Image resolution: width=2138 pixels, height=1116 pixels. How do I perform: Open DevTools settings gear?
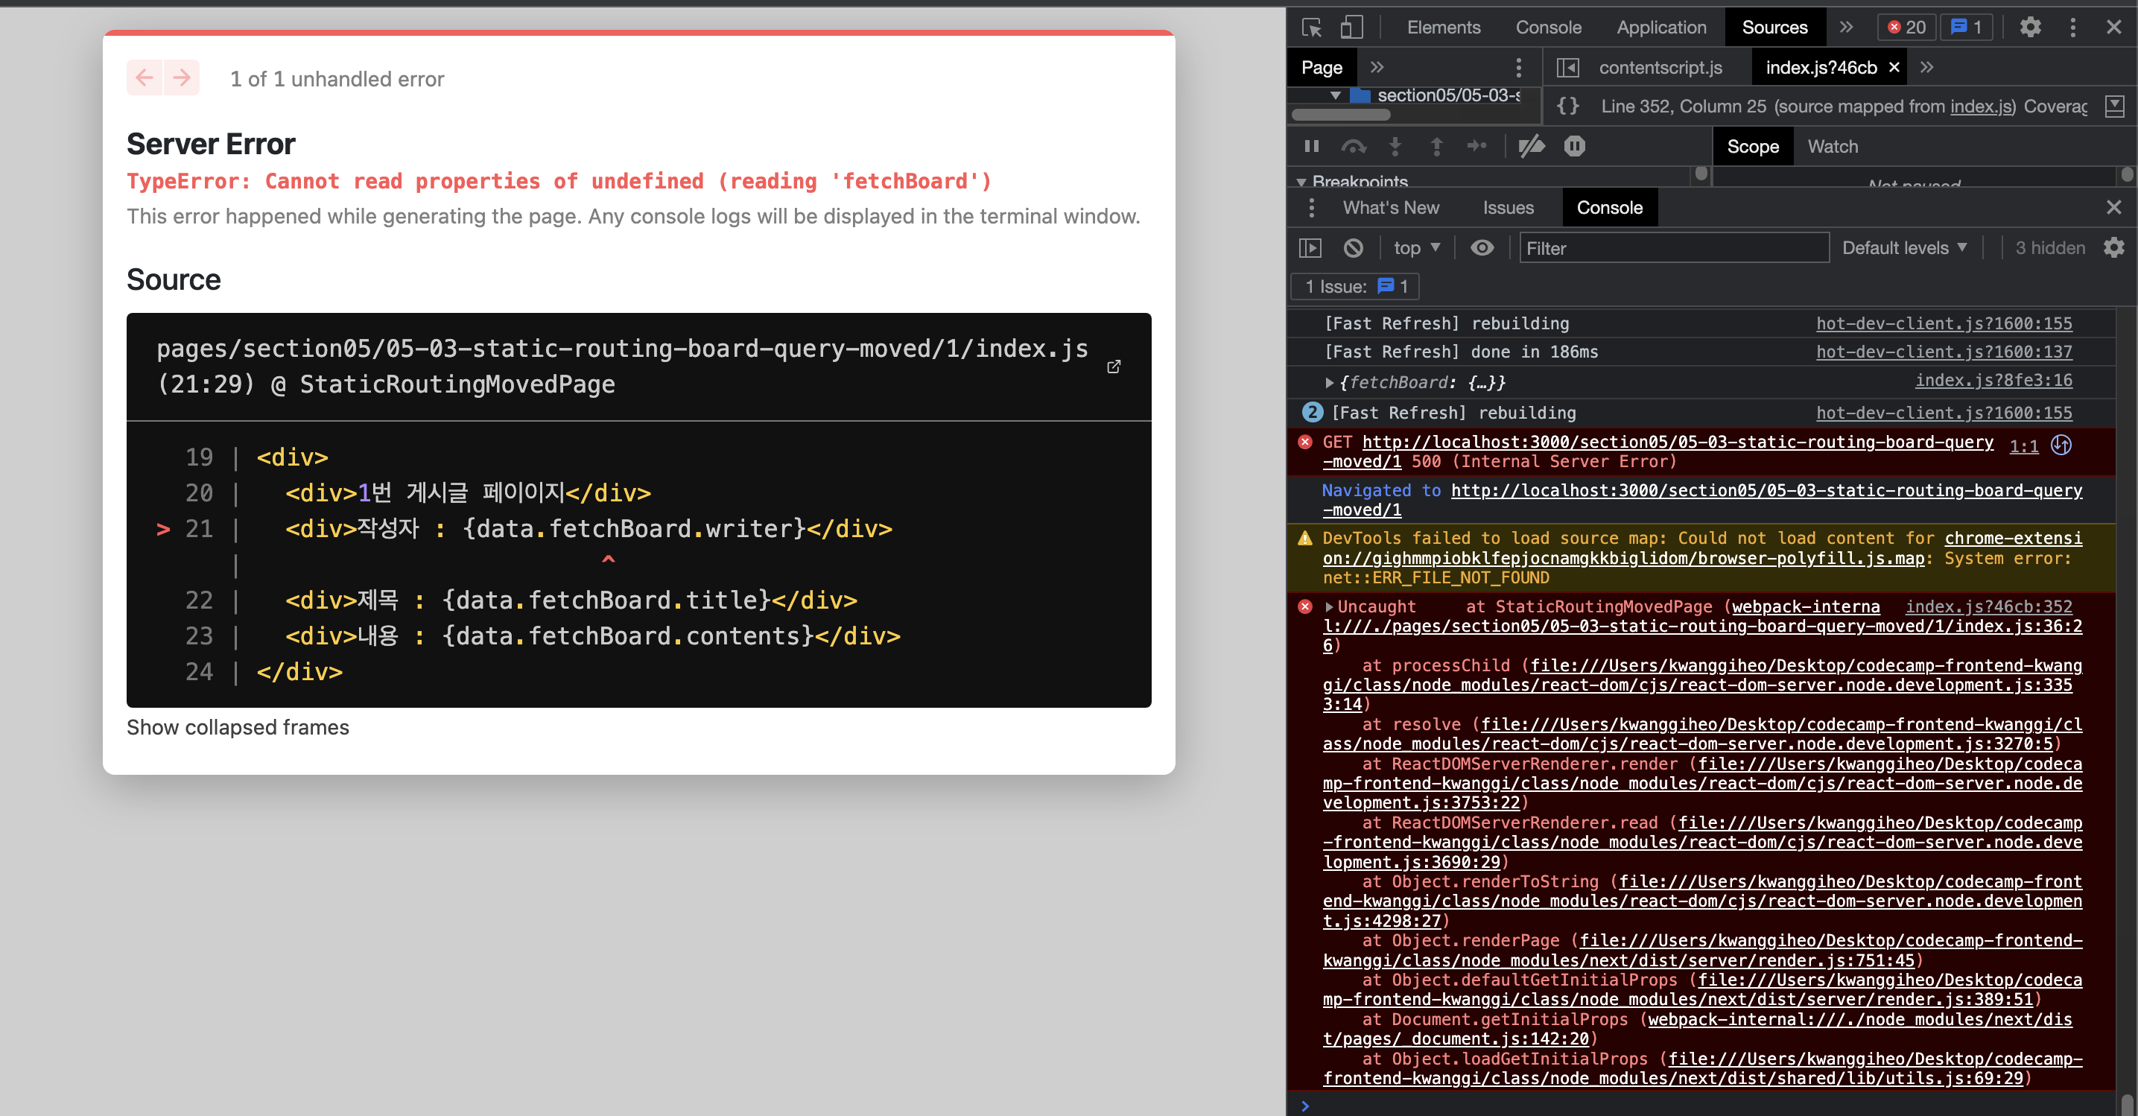click(2030, 28)
